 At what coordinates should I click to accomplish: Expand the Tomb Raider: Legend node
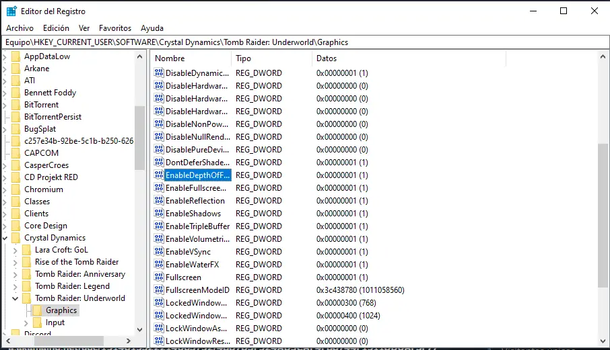(x=15, y=286)
